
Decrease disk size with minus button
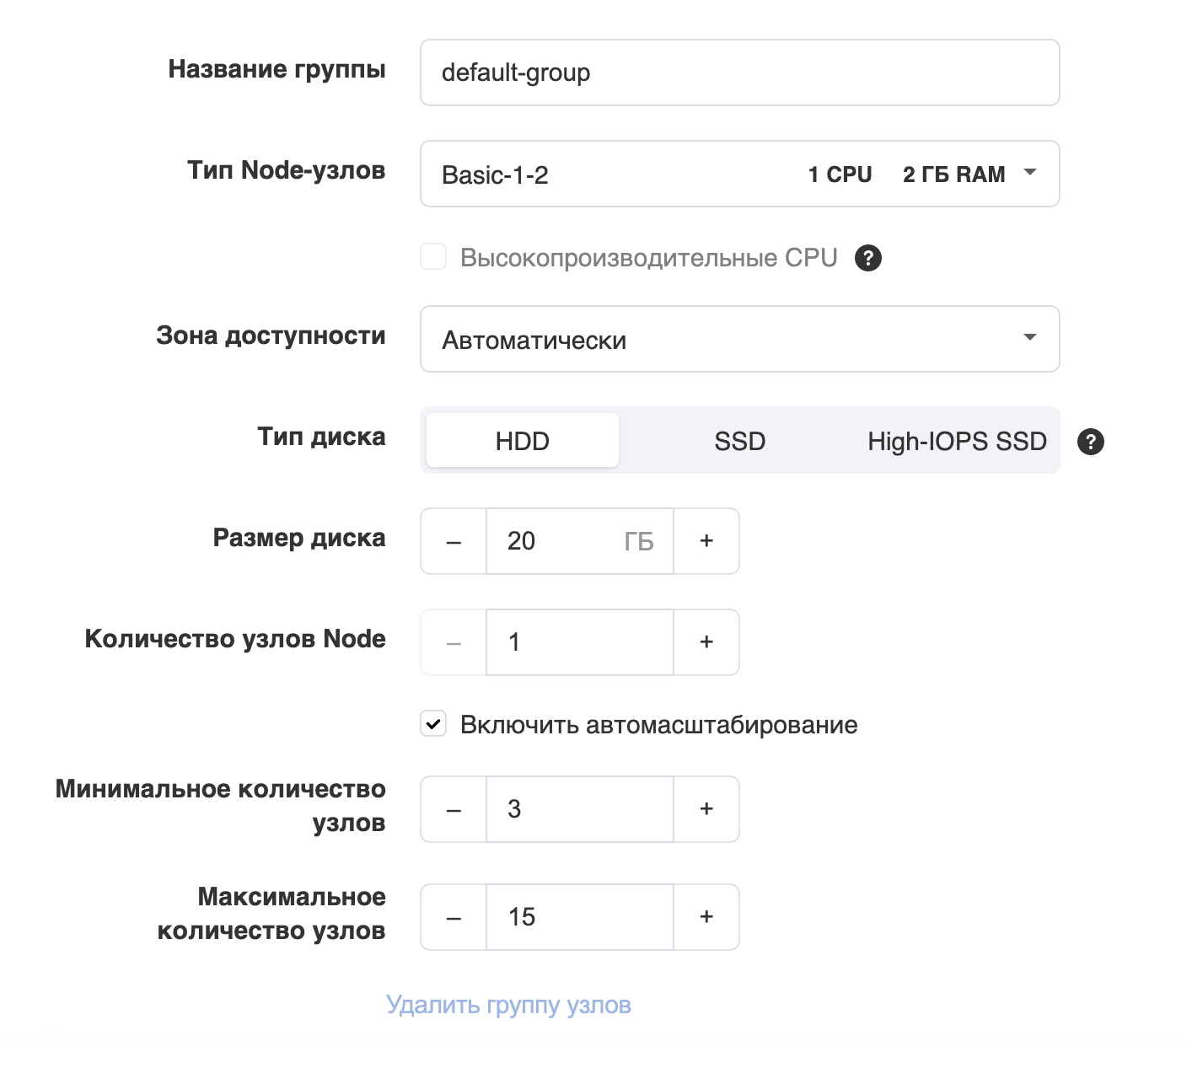(454, 541)
